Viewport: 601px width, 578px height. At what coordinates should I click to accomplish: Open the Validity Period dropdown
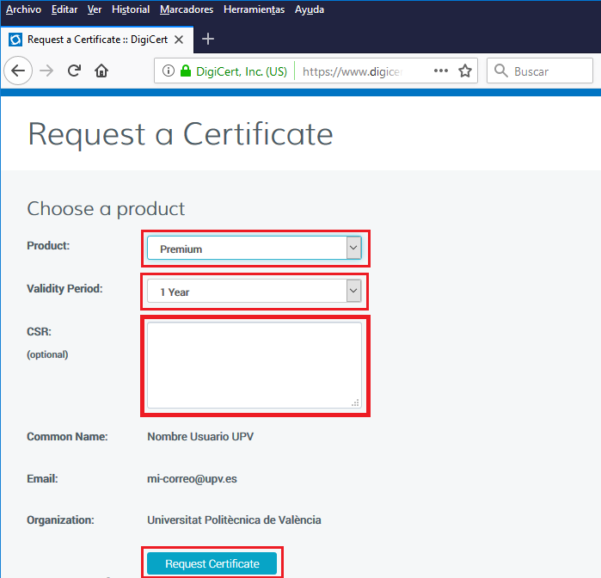[x=254, y=292]
